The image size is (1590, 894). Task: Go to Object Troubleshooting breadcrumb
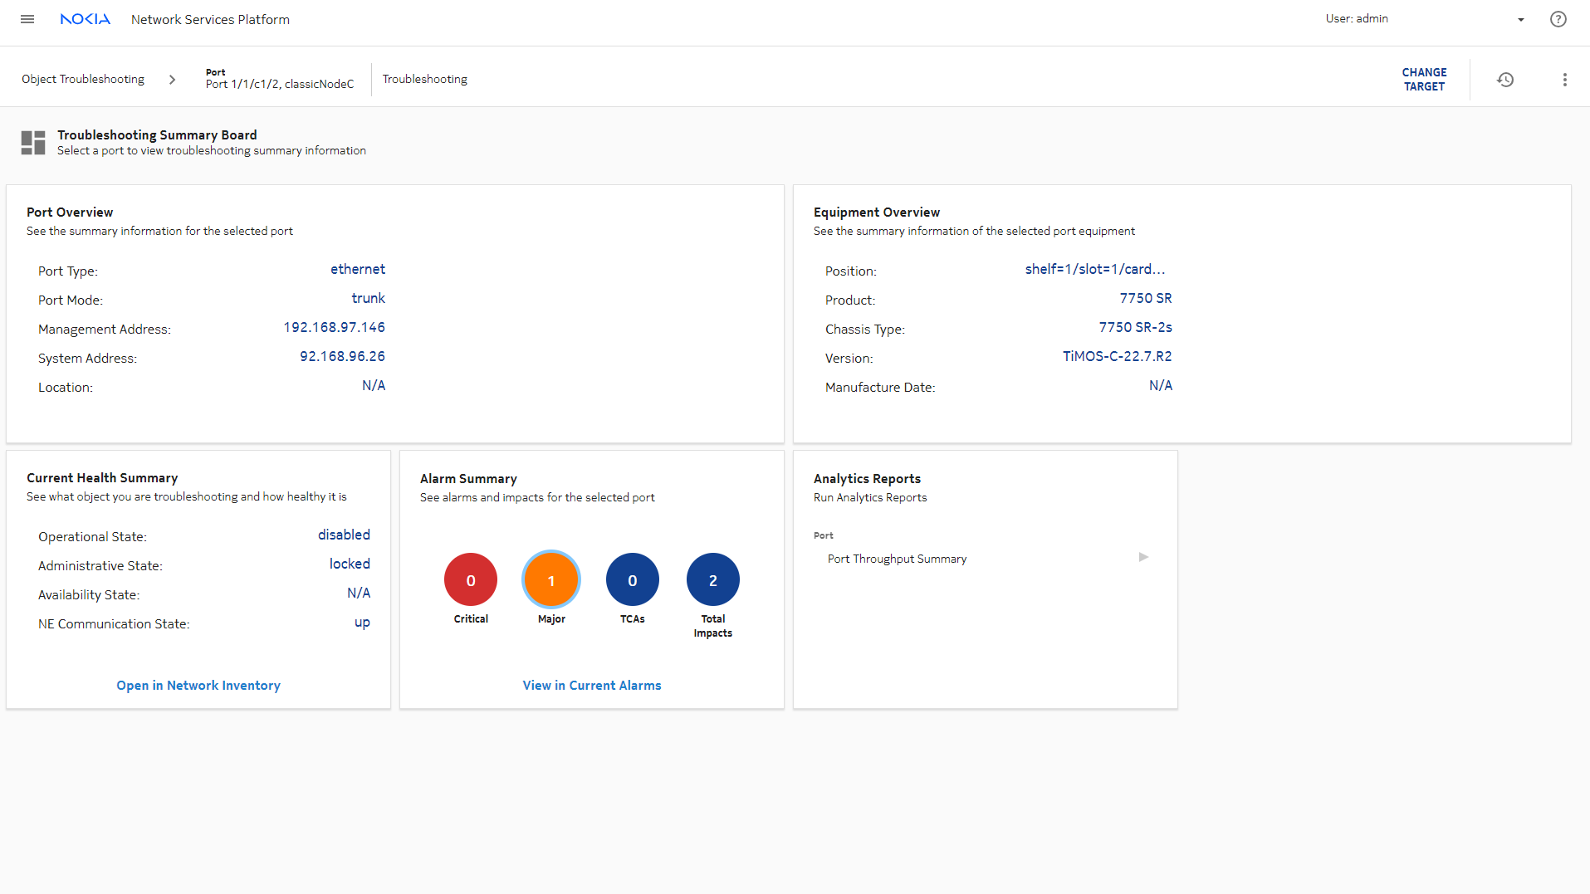click(83, 80)
